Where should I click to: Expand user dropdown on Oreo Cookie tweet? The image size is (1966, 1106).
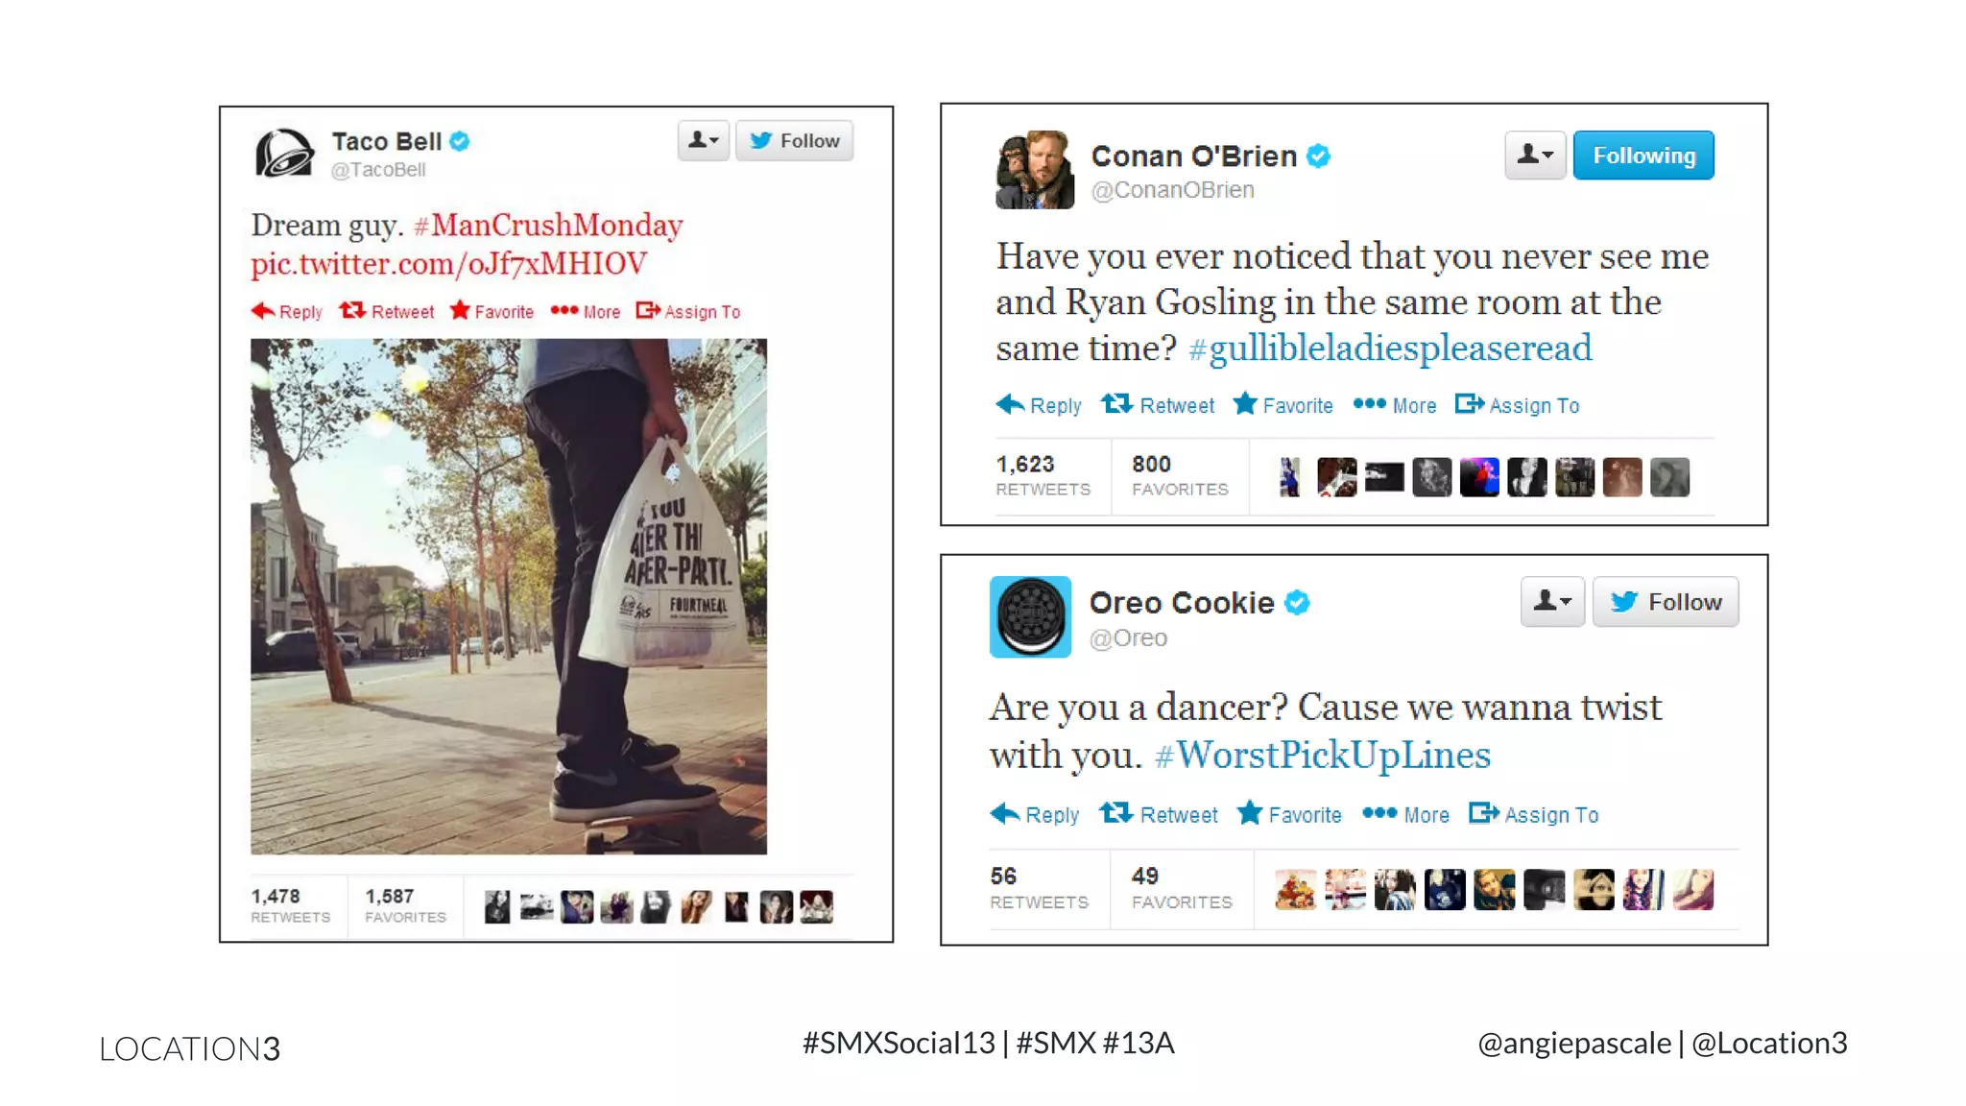(1552, 602)
